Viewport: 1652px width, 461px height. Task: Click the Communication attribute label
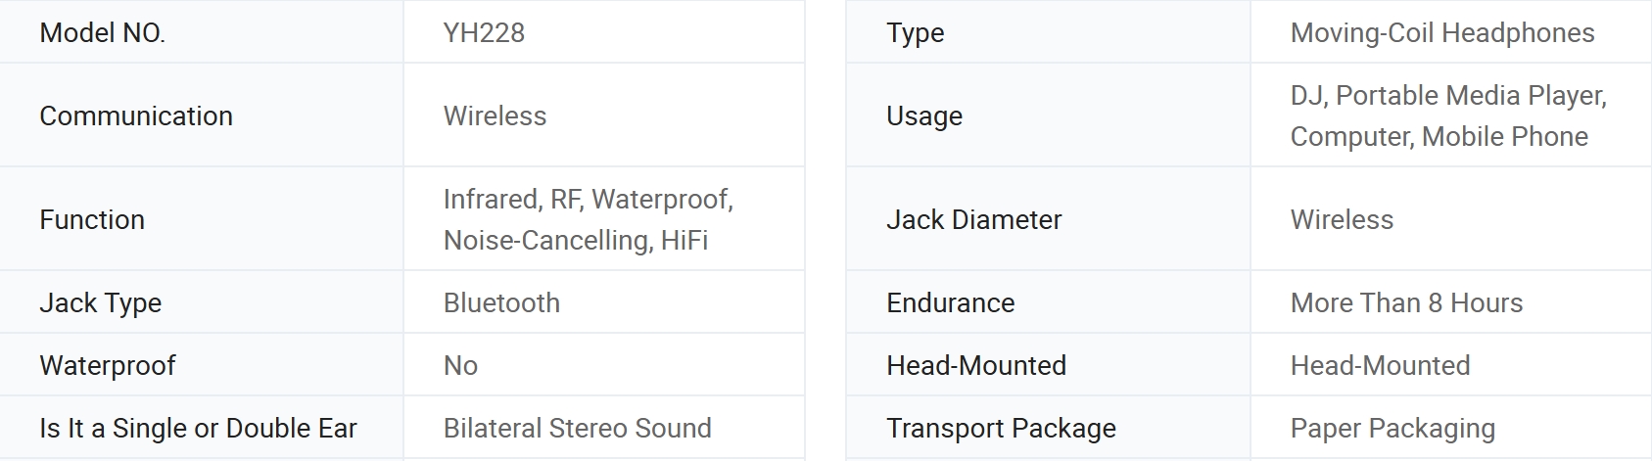[x=136, y=115]
